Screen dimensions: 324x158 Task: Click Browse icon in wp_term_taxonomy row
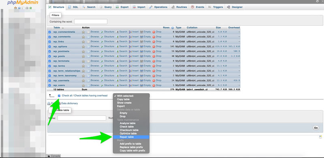[x=88, y=76]
